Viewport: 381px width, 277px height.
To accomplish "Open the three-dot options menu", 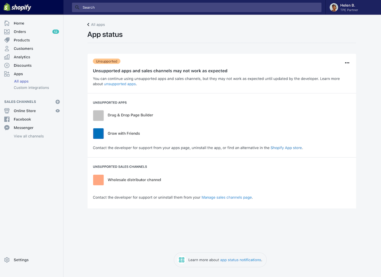I will [x=347, y=63].
